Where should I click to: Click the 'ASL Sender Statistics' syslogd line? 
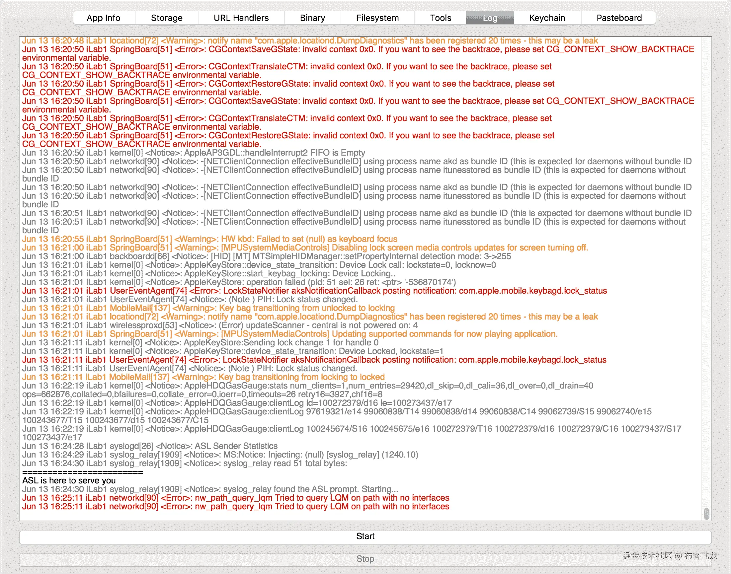(x=150, y=446)
